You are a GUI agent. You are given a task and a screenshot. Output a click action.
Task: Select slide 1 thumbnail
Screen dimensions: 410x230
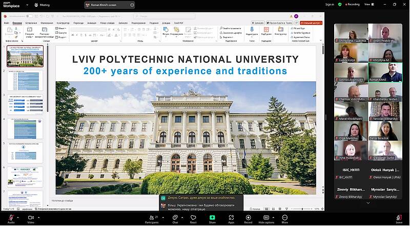pos(25,56)
